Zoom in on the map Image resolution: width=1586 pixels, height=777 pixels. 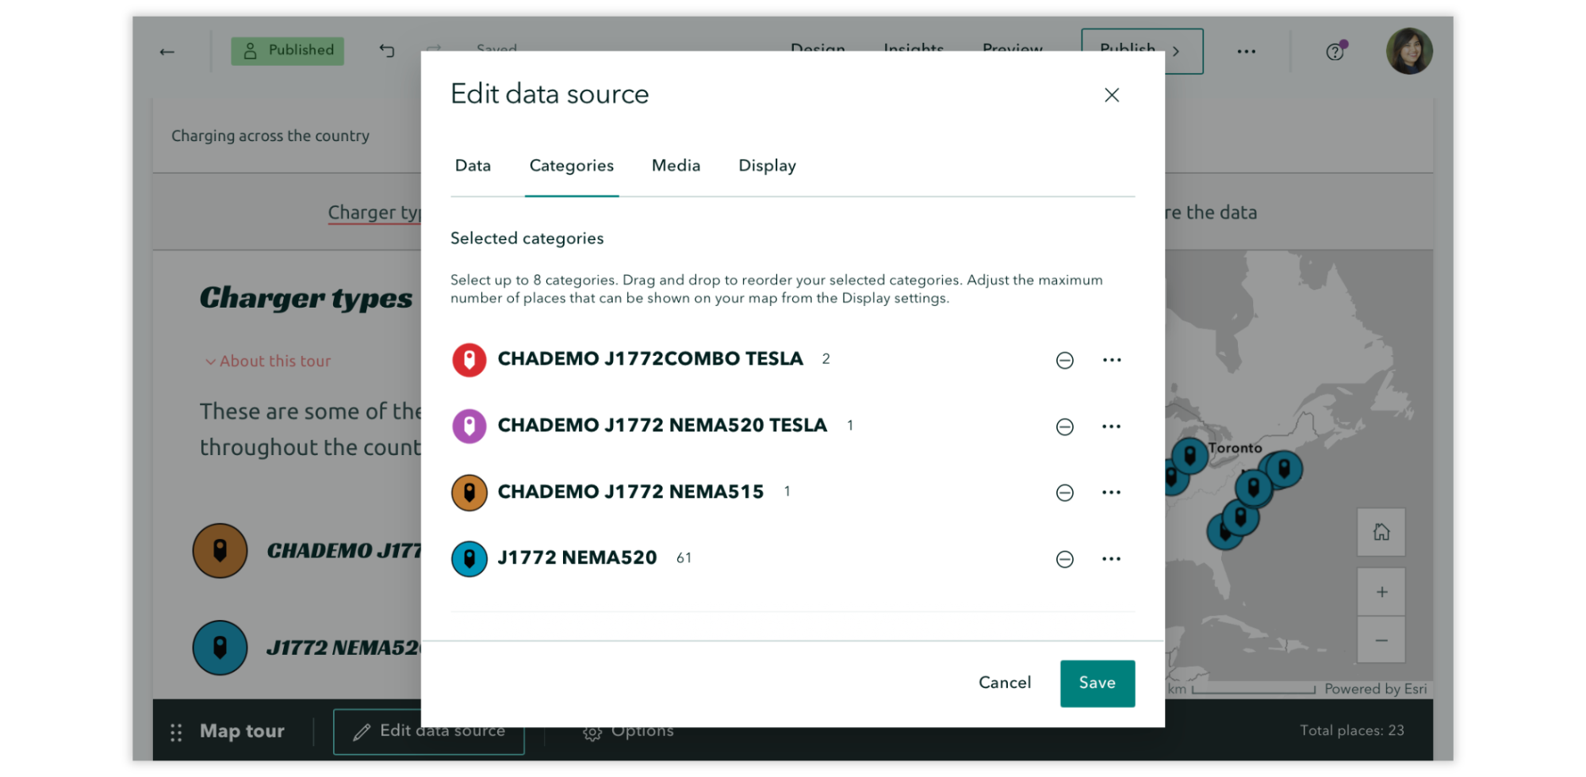pos(1381,592)
